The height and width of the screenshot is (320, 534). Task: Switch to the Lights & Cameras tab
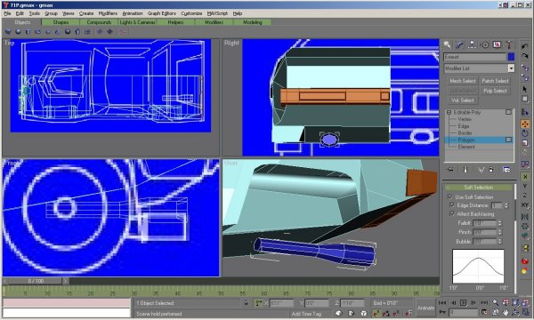coord(137,22)
